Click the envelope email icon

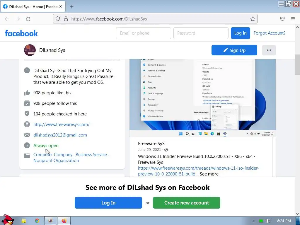click(x=27, y=135)
